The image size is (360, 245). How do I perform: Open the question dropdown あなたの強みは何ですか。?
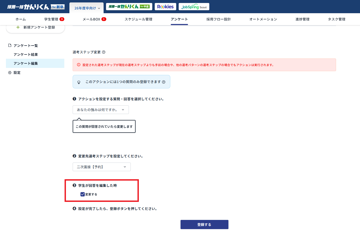click(100, 110)
